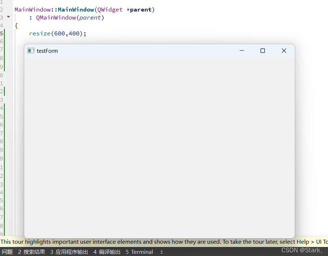Image resolution: width=328 pixels, height=256 pixels.
Task: Click the opening brace code line
Action: pyautogui.click(x=16, y=26)
